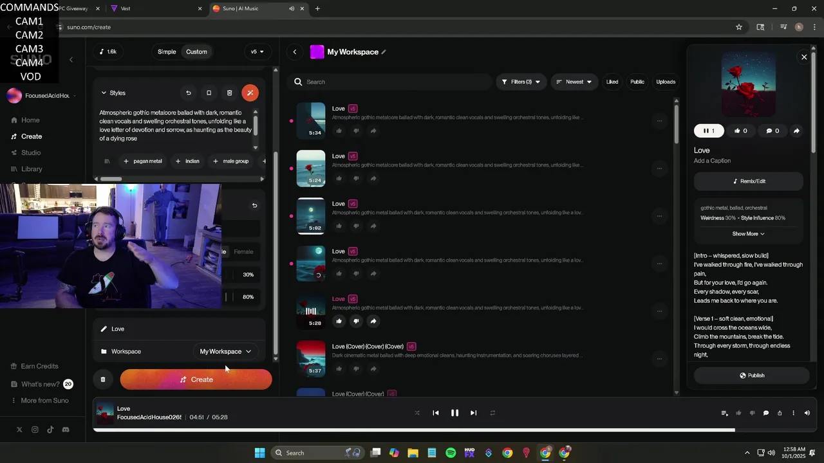Image resolution: width=824 pixels, height=463 pixels.
Task: Skip to previous track in player bar
Action: pos(436,413)
